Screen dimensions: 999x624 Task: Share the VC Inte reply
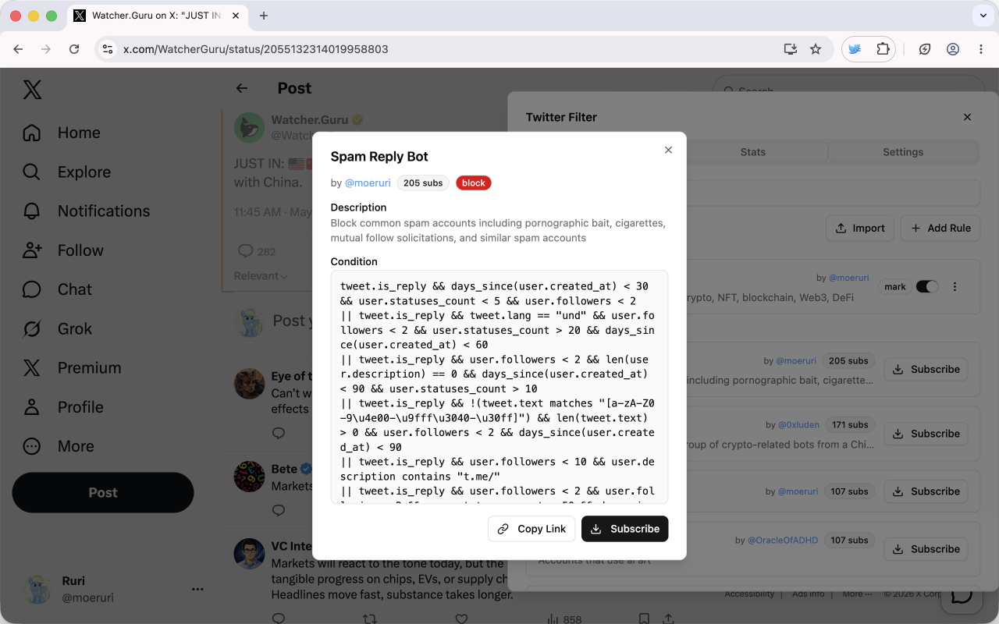coord(669,619)
